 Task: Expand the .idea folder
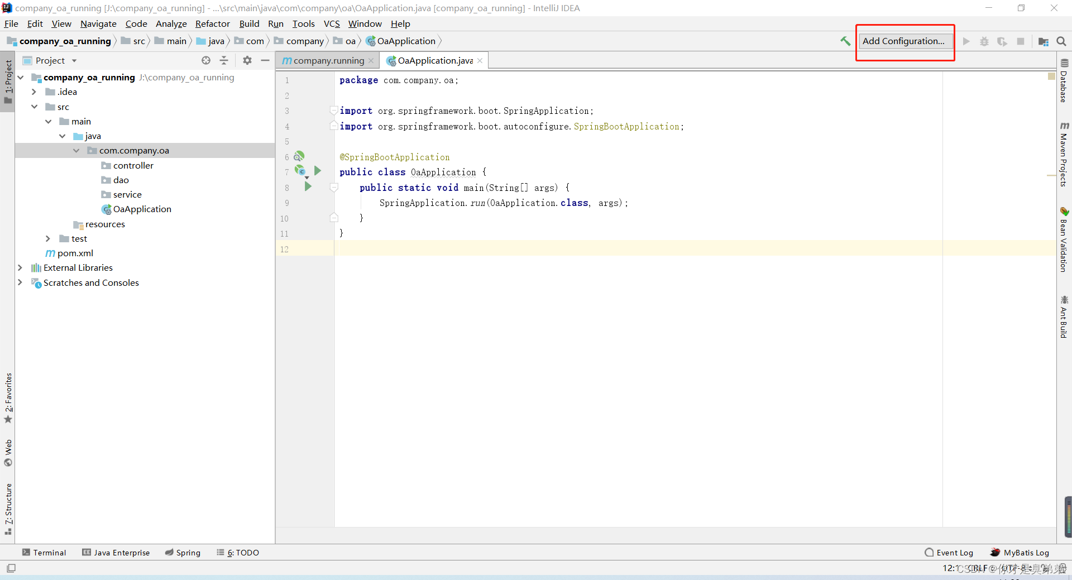[34, 92]
